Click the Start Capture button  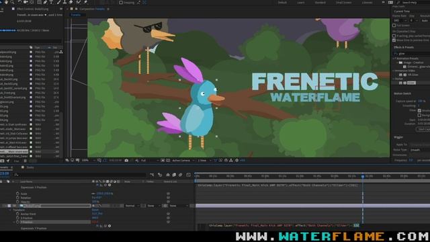coord(423,129)
